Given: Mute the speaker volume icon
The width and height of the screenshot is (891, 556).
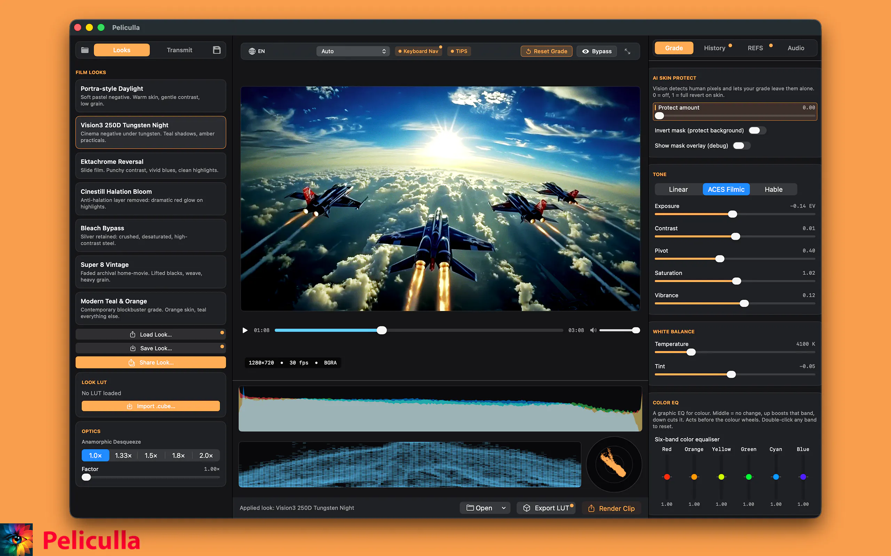Looking at the screenshot, I should [x=593, y=330].
